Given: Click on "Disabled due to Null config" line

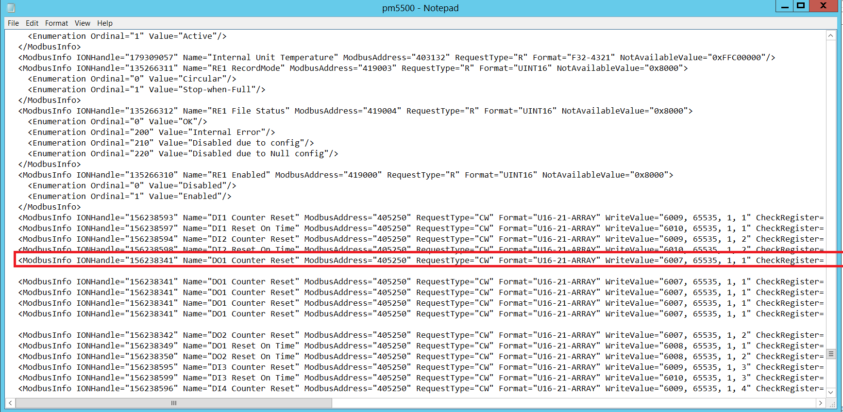Looking at the screenshot, I should tap(183, 153).
